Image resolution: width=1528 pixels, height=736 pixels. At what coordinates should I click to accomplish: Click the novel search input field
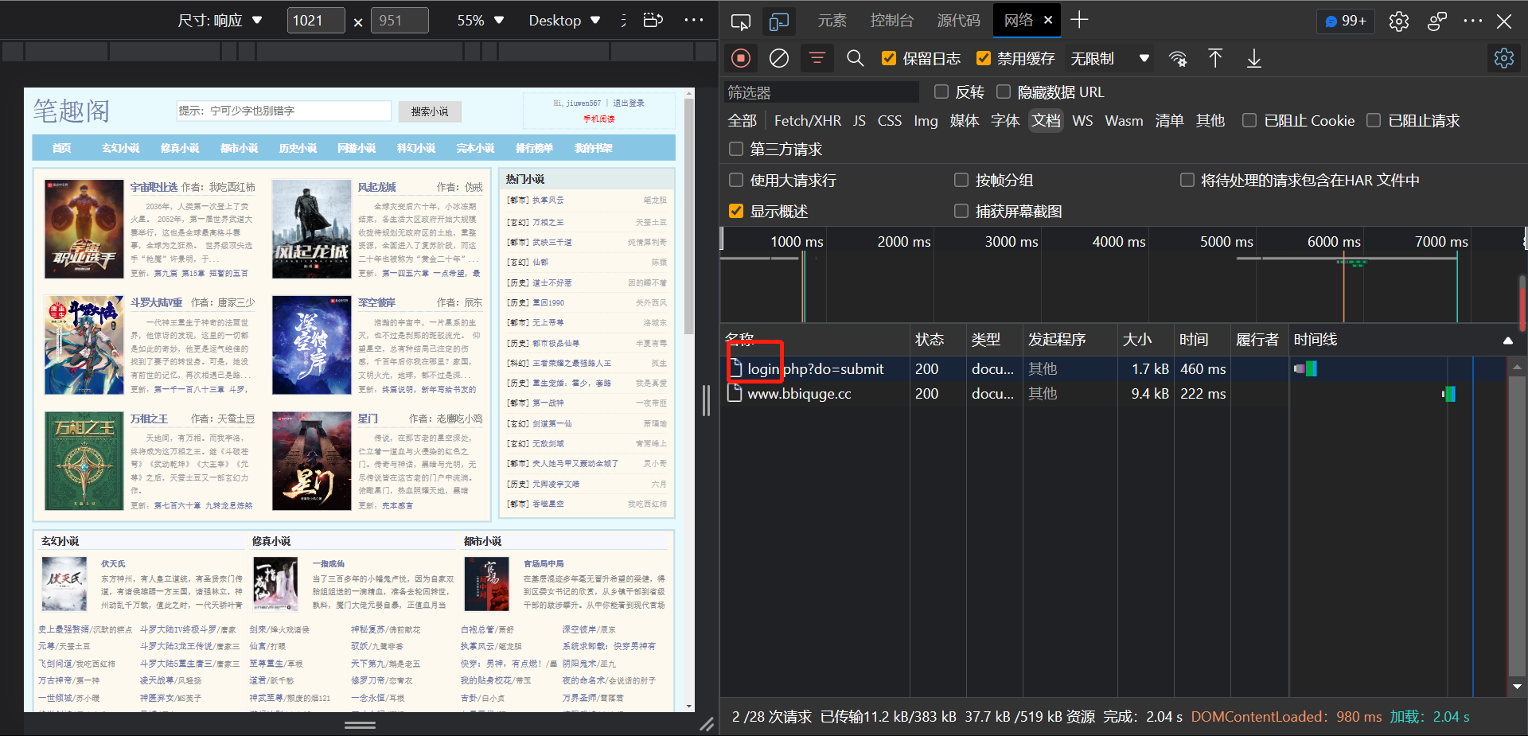(283, 111)
